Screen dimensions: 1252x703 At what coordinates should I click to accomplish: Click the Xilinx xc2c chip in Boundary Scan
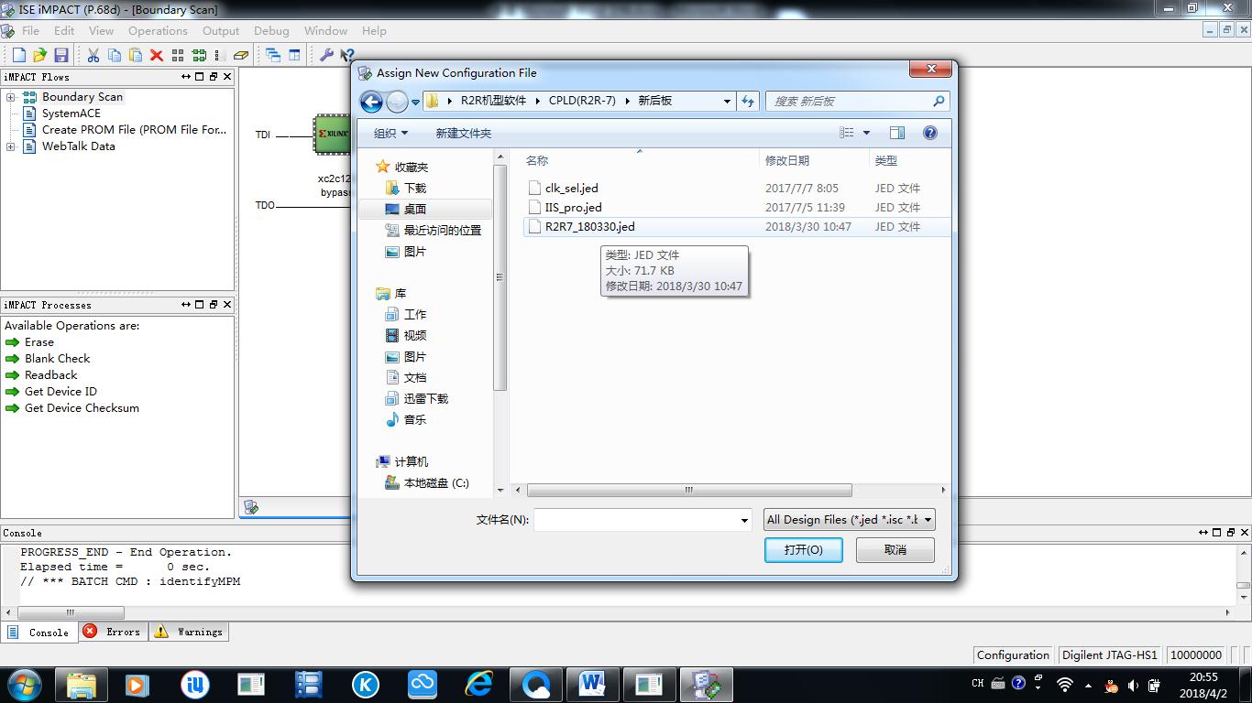point(332,135)
